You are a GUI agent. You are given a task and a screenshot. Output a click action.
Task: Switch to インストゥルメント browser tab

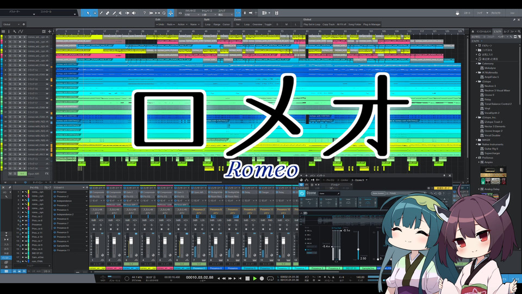tap(484, 32)
